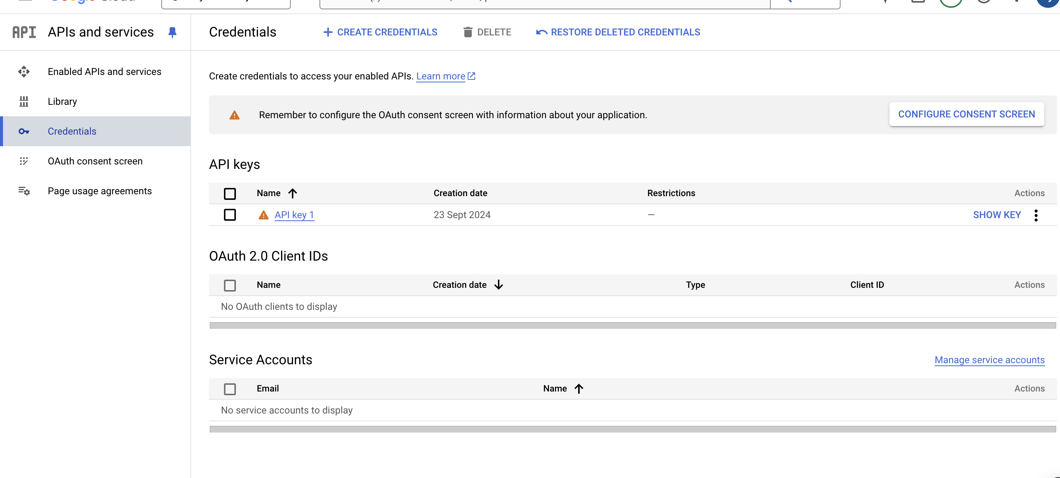
Task: Click the Library grid icon
Action: click(24, 101)
